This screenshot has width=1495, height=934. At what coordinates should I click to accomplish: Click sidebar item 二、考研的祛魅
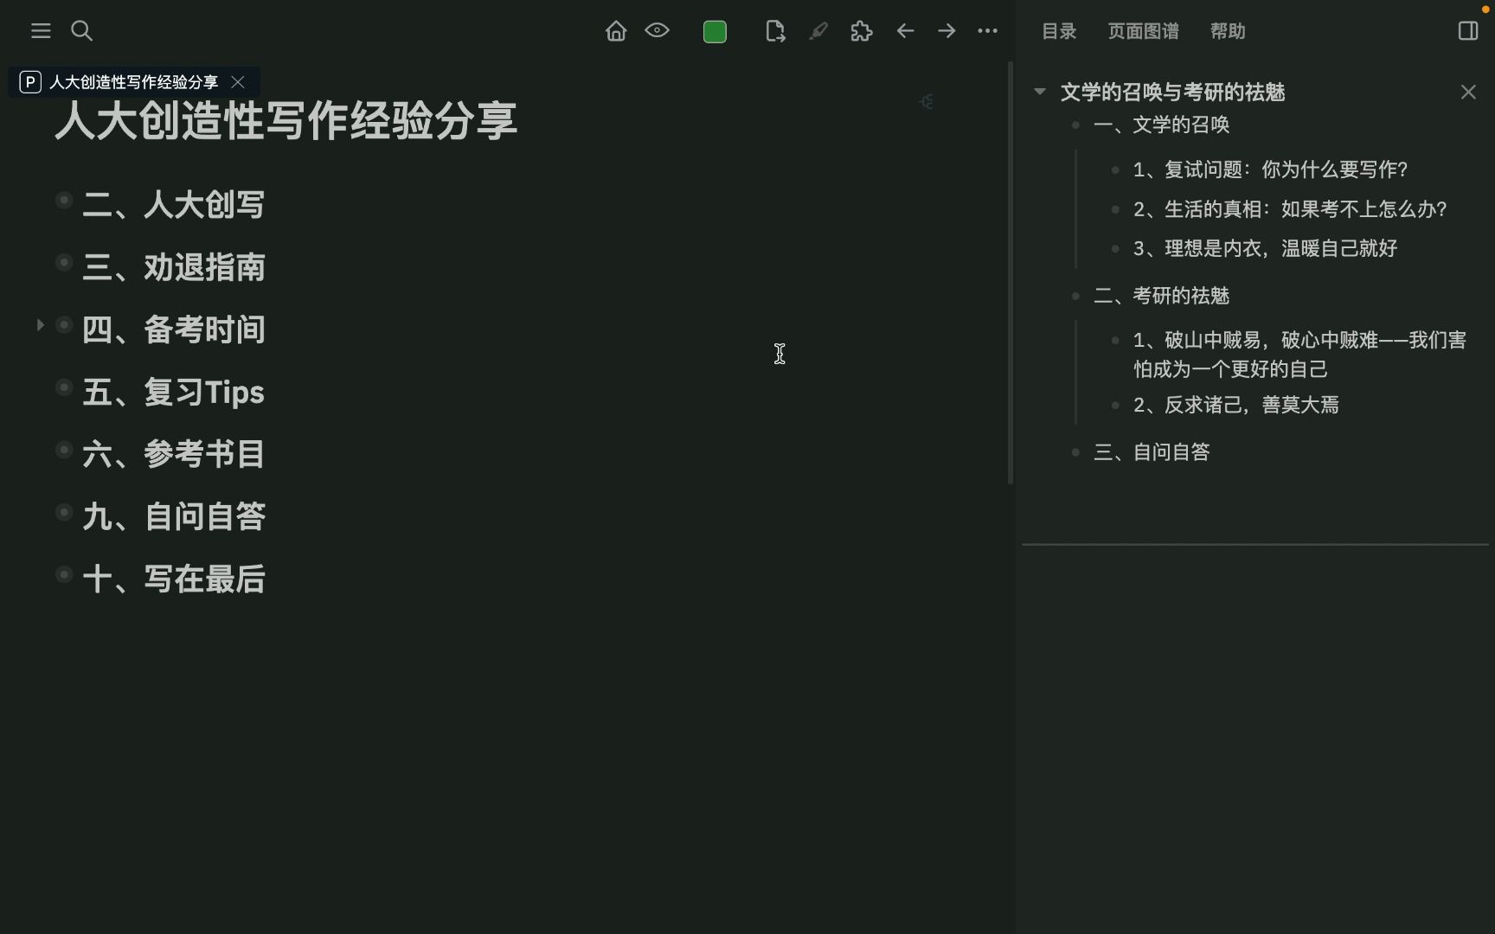[1162, 296]
